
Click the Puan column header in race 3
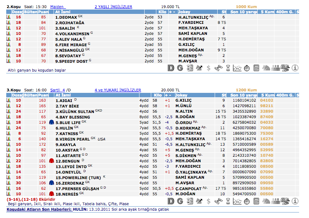43,95
